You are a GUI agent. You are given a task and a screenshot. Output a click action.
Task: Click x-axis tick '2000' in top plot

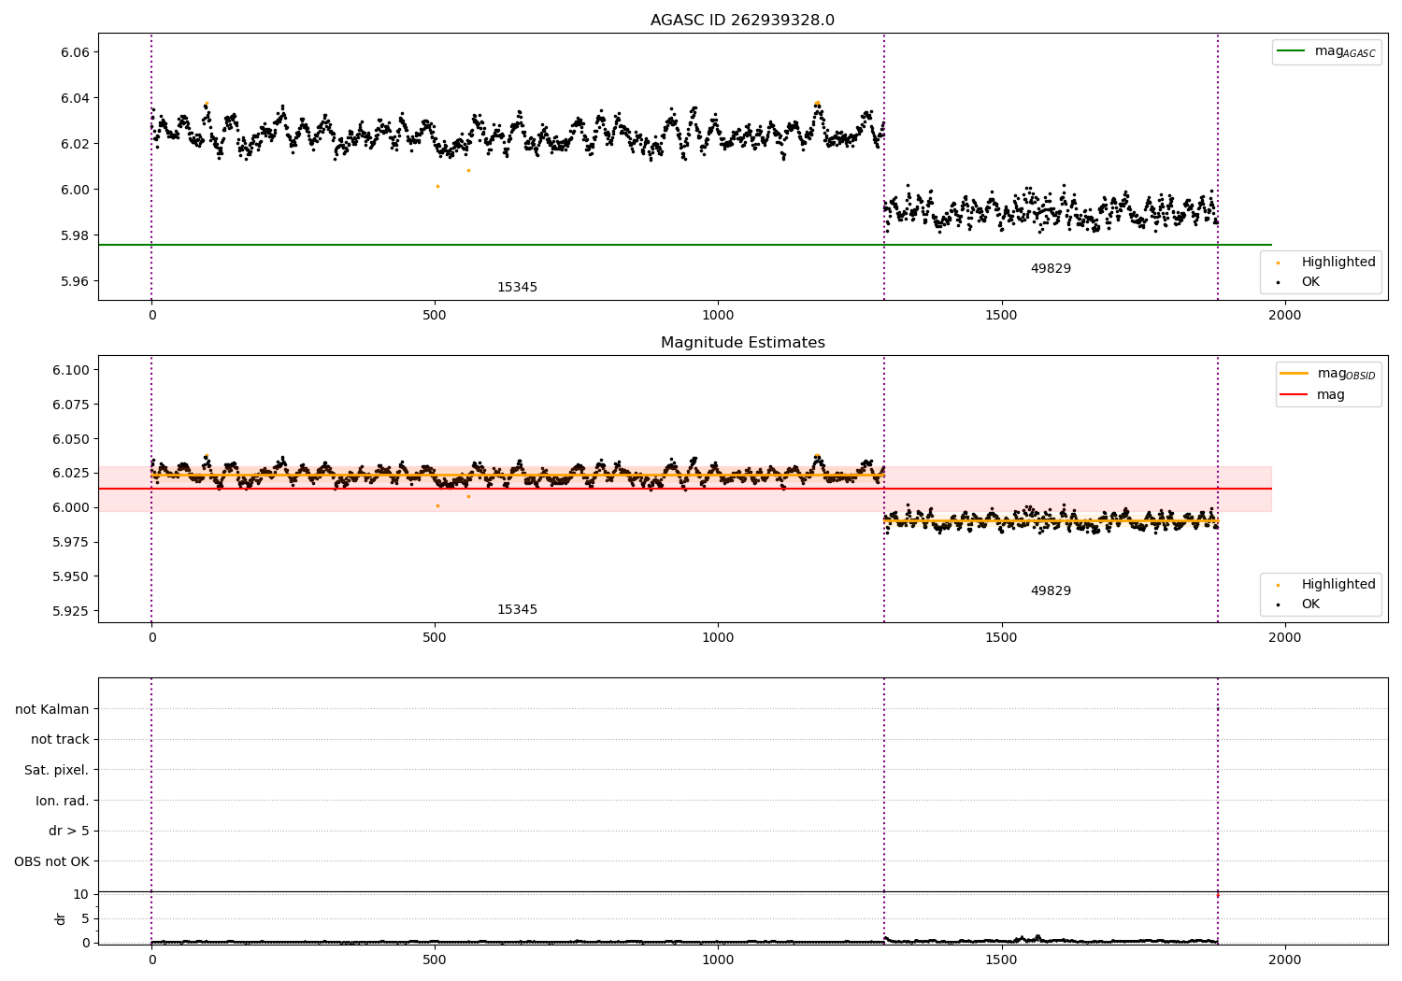pyautogui.click(x=1285, y=316)
